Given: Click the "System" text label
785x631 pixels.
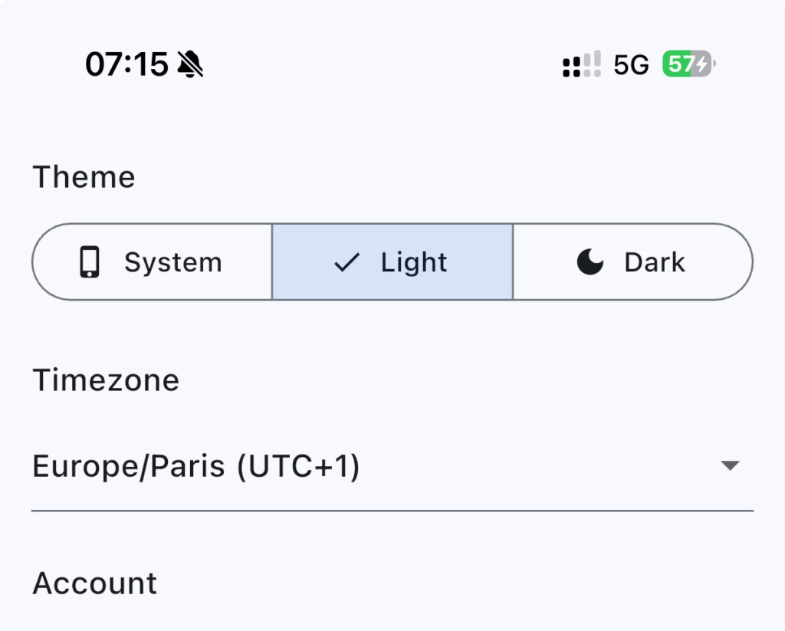Looking at the screenshot, I should [x=173, y=262].
